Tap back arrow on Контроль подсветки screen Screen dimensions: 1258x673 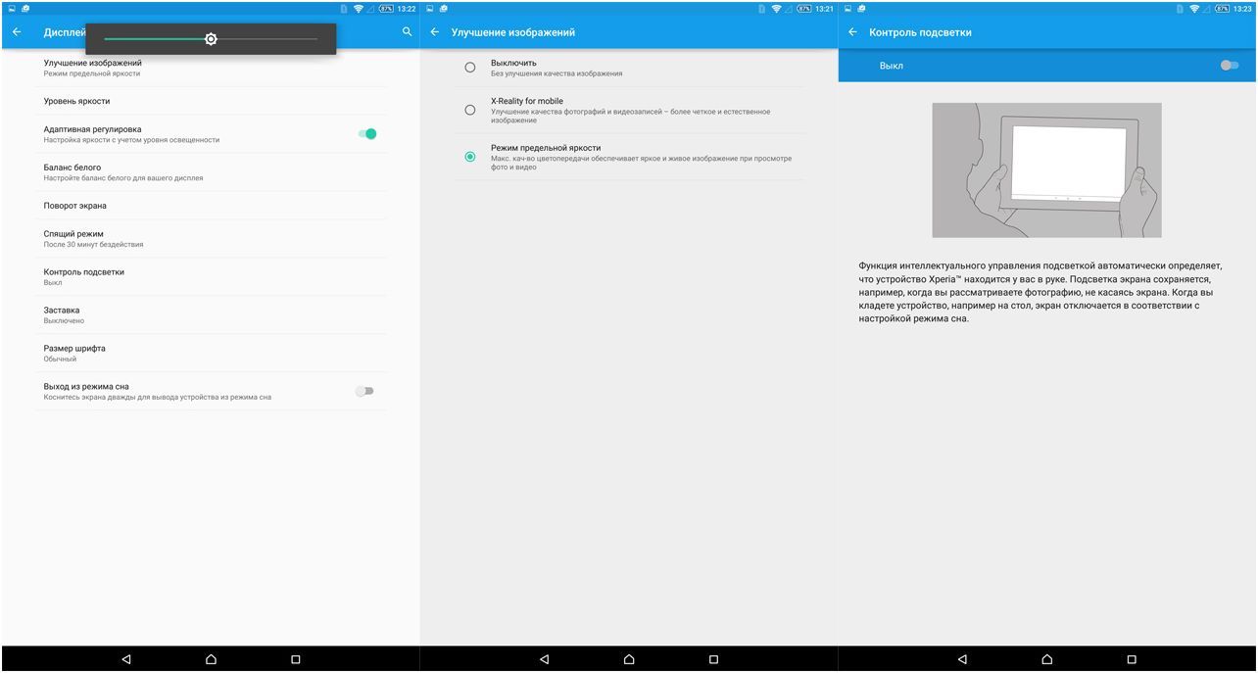851,31
